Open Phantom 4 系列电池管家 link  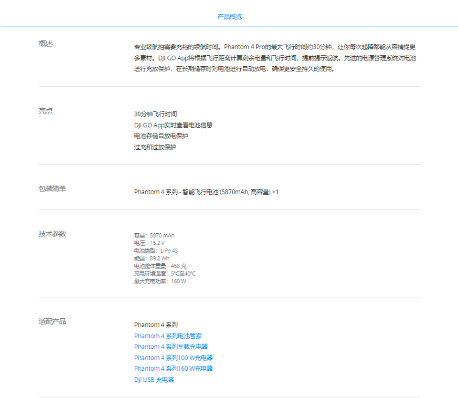tap(168, 336)
